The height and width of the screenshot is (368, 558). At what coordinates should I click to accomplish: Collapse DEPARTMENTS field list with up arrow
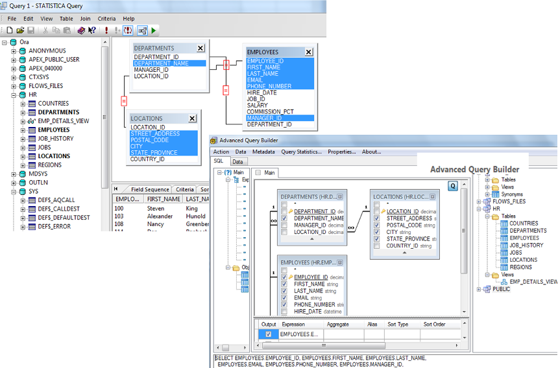point(311,239)
